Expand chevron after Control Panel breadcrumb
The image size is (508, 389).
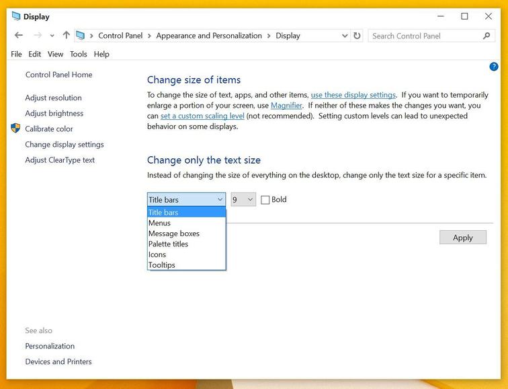click(149, 36)
